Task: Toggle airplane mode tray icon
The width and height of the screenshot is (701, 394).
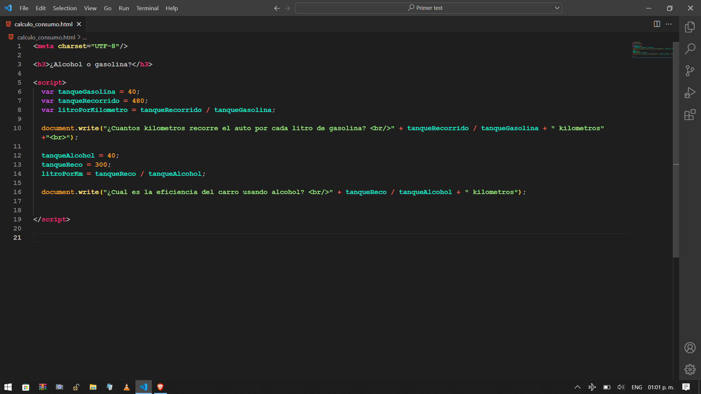Action: pos(592,387)
